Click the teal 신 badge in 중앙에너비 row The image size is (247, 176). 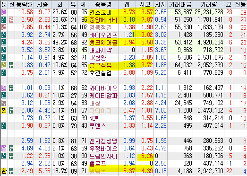tap(4, 19)
